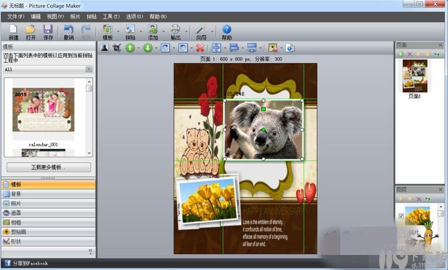
Task: Expand sidebar overflow chevron at panel bottom
Action: click(x=90, y=251)
